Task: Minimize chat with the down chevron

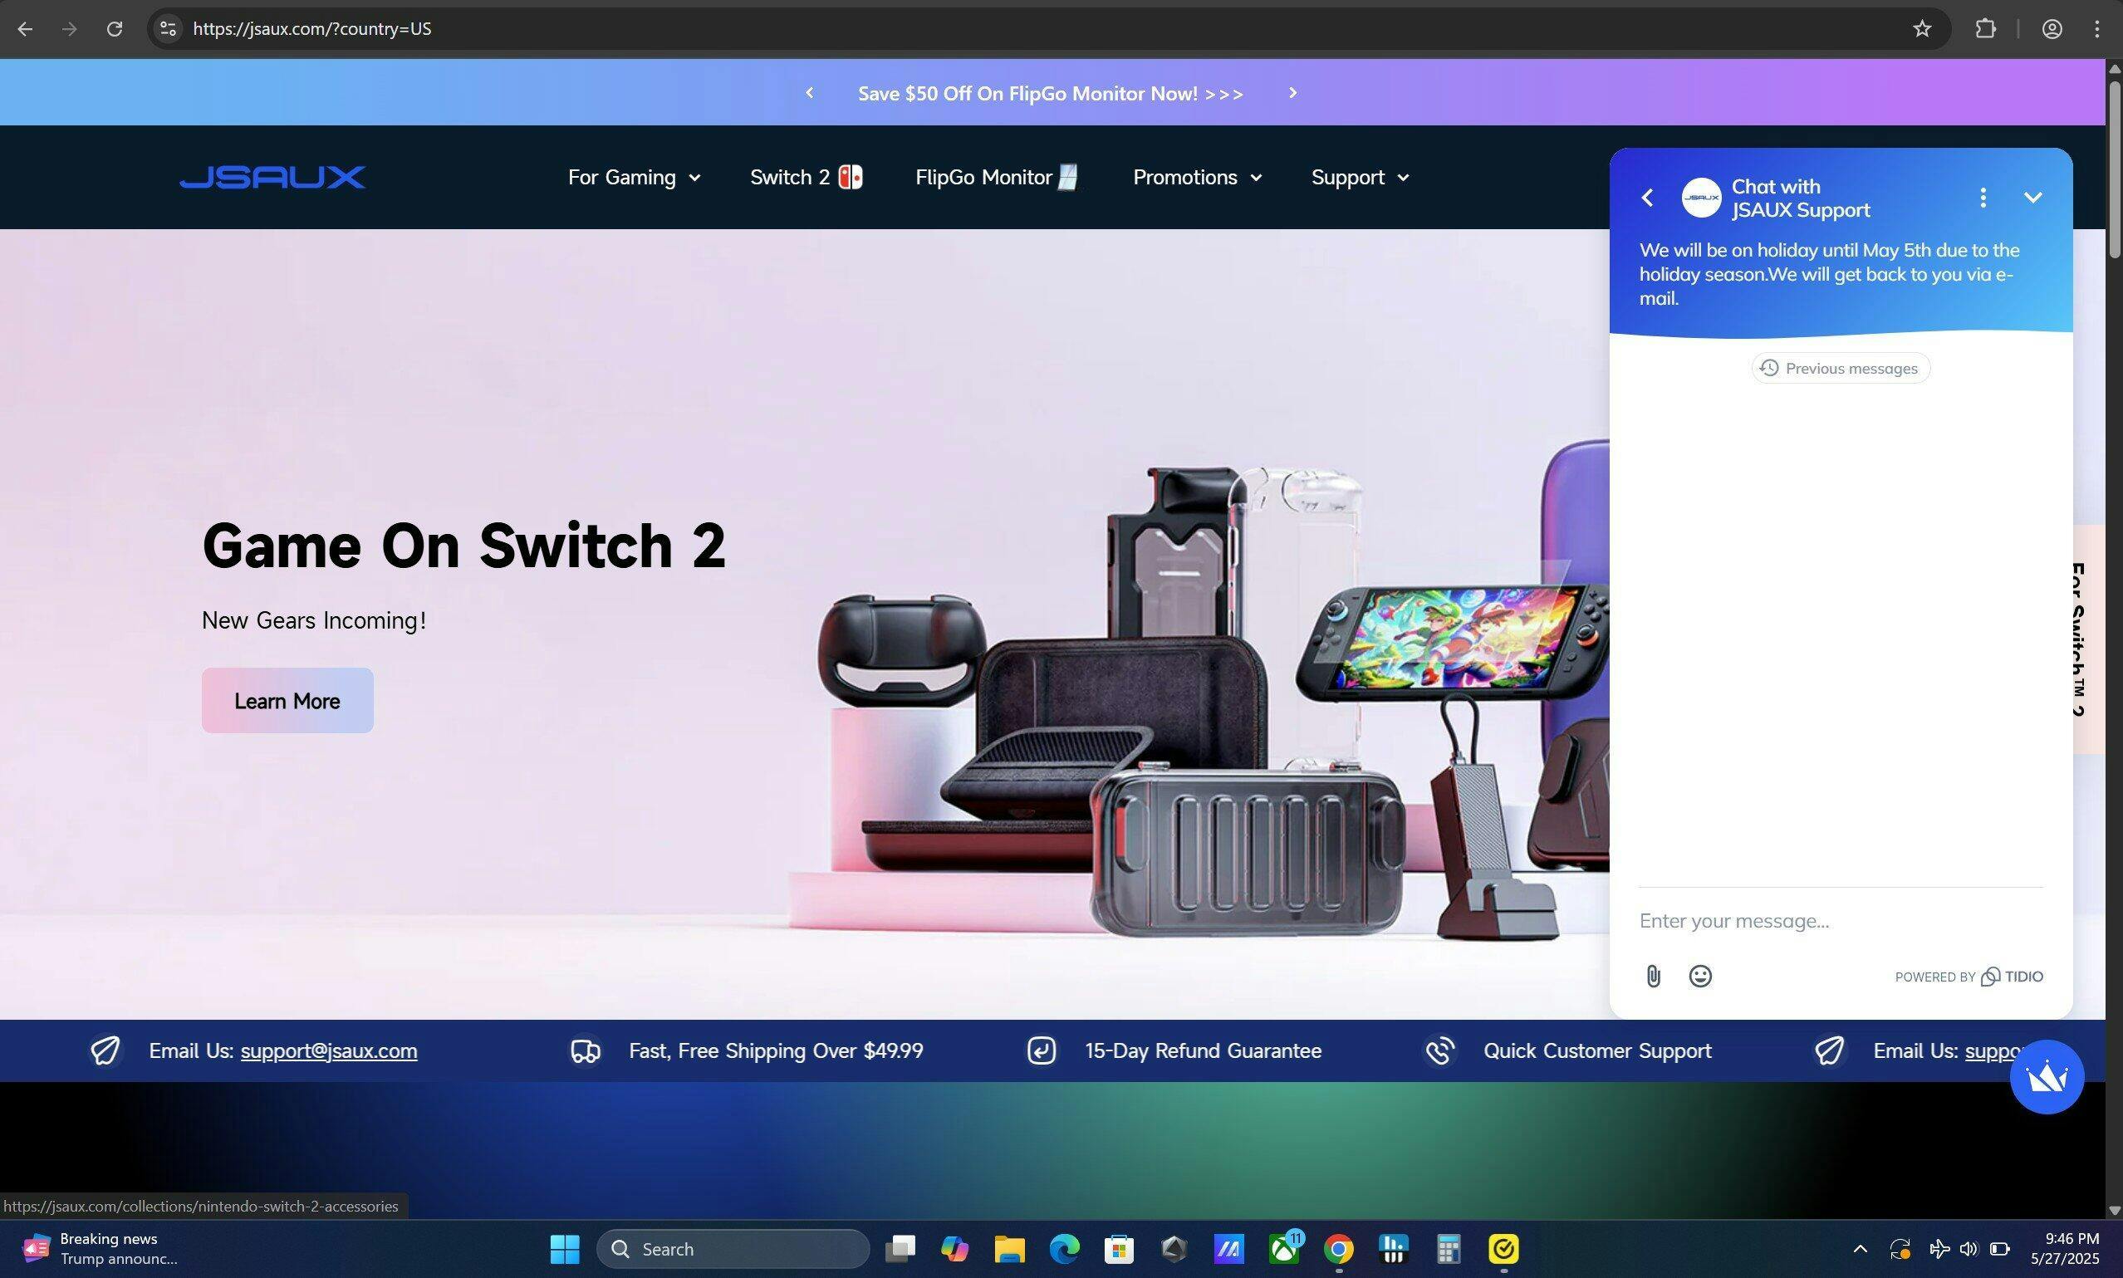Action: pyautogui.click(x=2032, y=198)
